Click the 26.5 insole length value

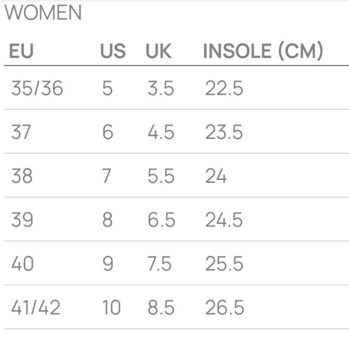point(224,308)
